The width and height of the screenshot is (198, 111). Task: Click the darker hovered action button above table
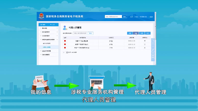click(136, 33)
